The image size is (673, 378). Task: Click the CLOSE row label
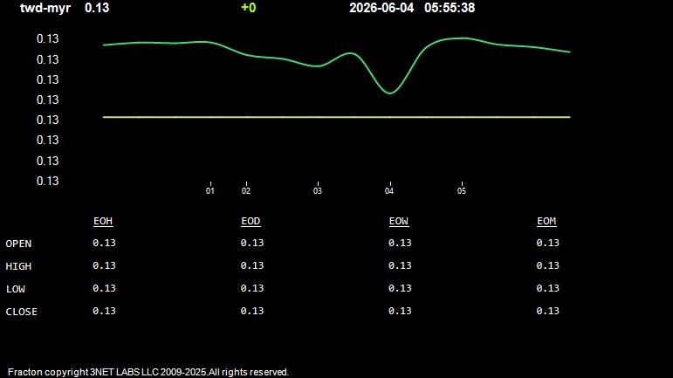coord(22,312)
